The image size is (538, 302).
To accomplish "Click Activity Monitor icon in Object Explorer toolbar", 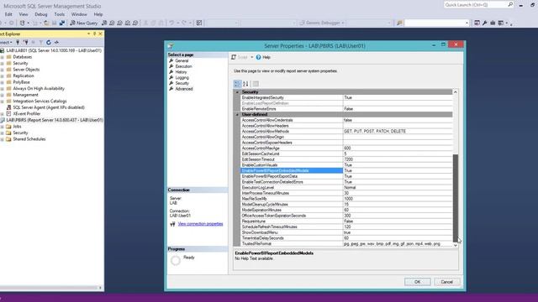I will tap(56, 43).
